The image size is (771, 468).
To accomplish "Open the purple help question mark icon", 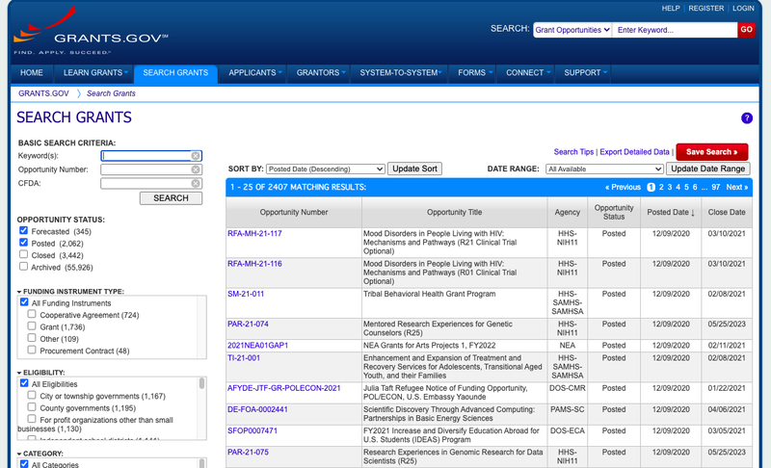I will pyautogui.click(x=746, y=118).
